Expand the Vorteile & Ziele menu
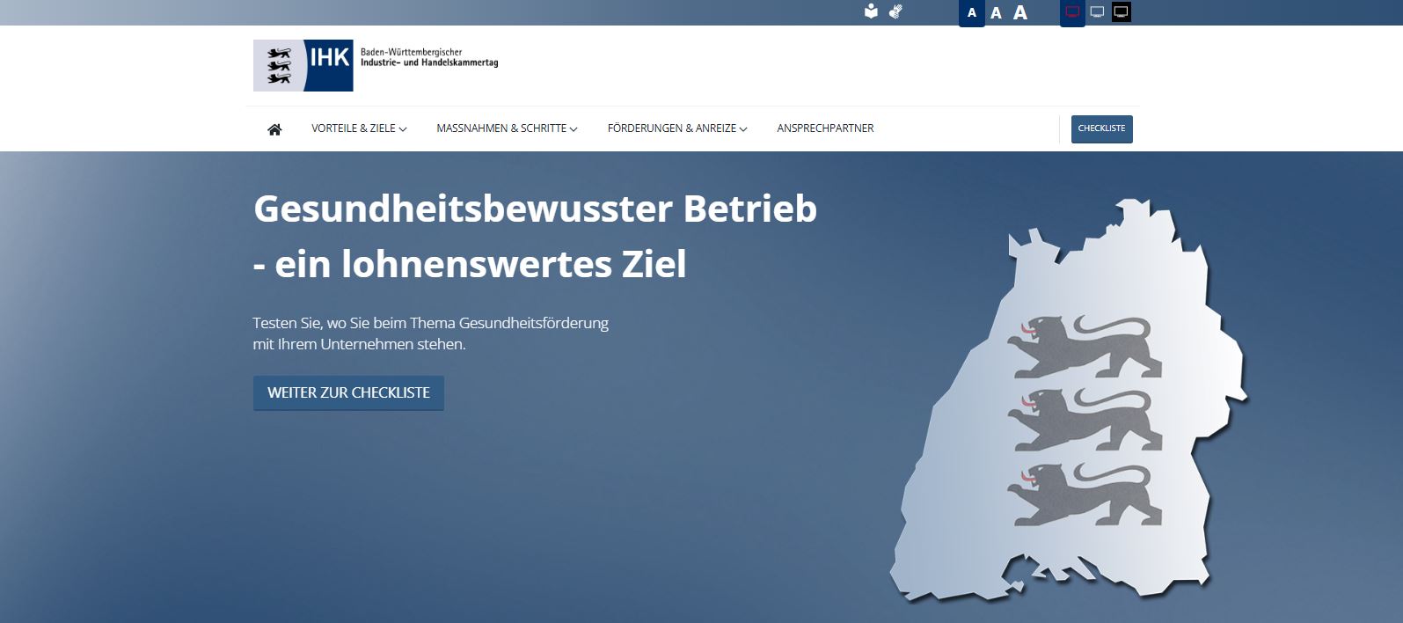This screenshot has height=623, width=1403. click(358, 128)
